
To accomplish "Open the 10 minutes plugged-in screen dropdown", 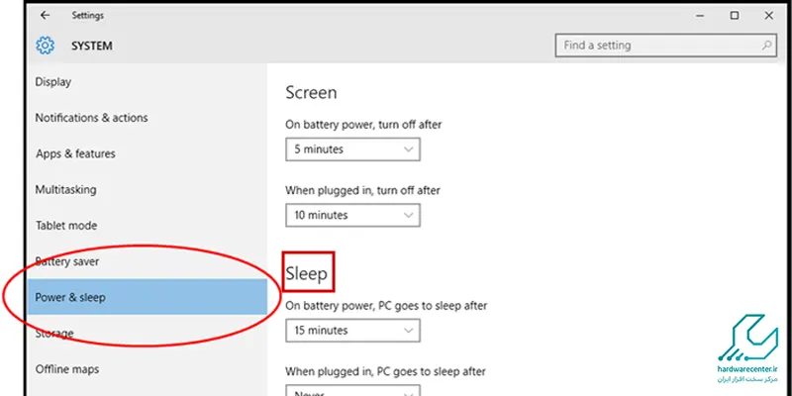I will click(x=352, y=215).
